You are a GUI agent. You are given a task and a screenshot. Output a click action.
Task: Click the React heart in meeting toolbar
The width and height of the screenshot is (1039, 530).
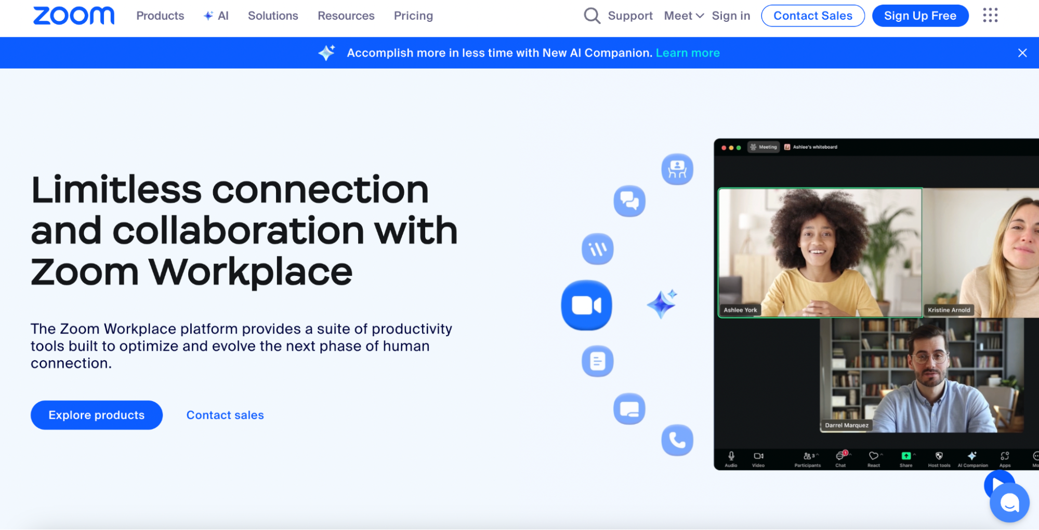point(874,459)
